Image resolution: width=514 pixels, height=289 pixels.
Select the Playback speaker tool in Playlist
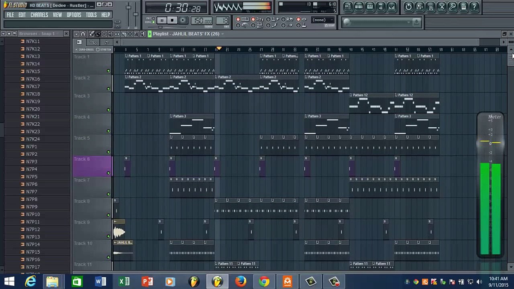pyautogui.click(x=143, y=34)
